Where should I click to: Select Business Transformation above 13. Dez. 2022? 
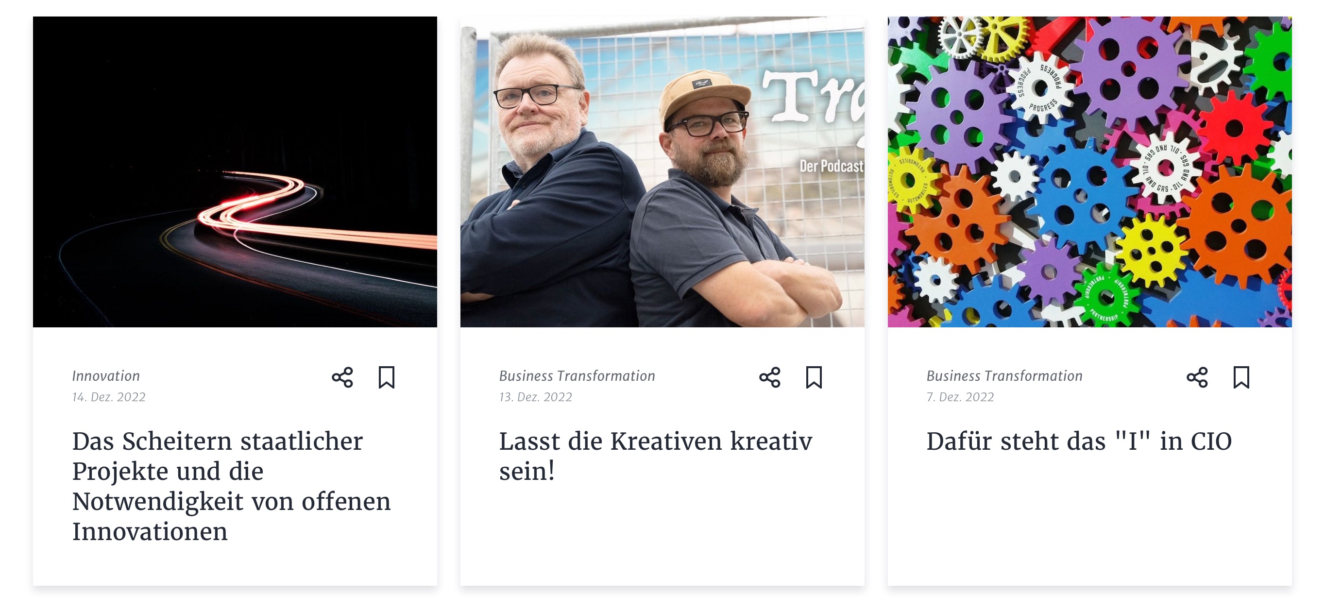(x=577, y=376)
